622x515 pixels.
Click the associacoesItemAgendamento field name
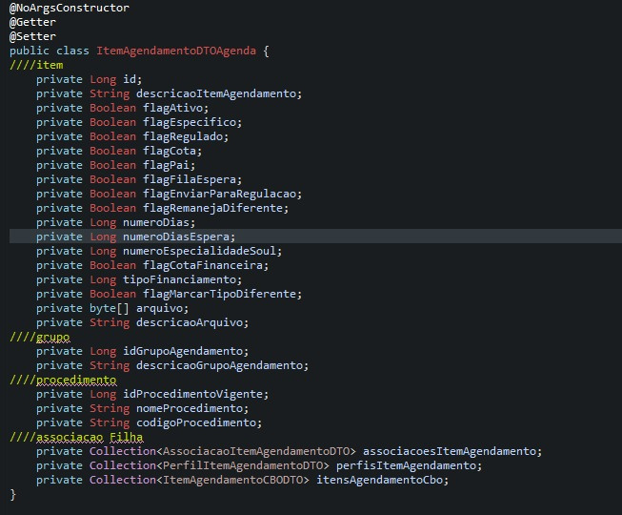pyautogui.click(x=450, y=451)
